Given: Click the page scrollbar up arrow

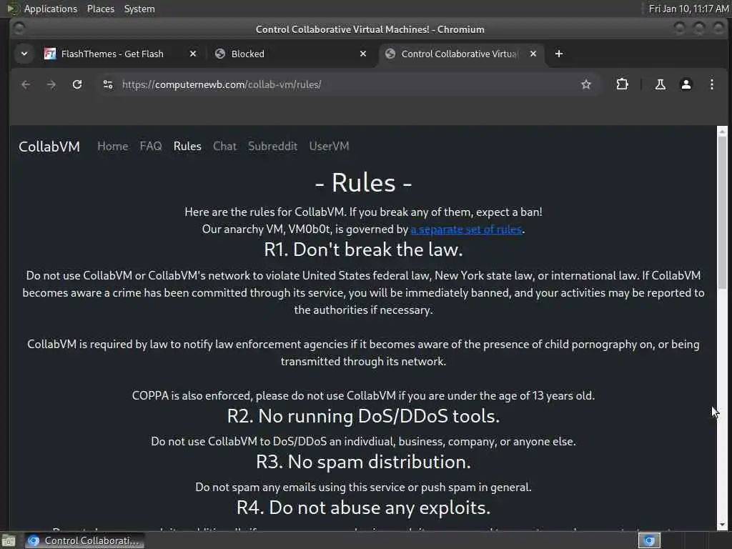Looking at the screenshot, I should click(722, 131).
